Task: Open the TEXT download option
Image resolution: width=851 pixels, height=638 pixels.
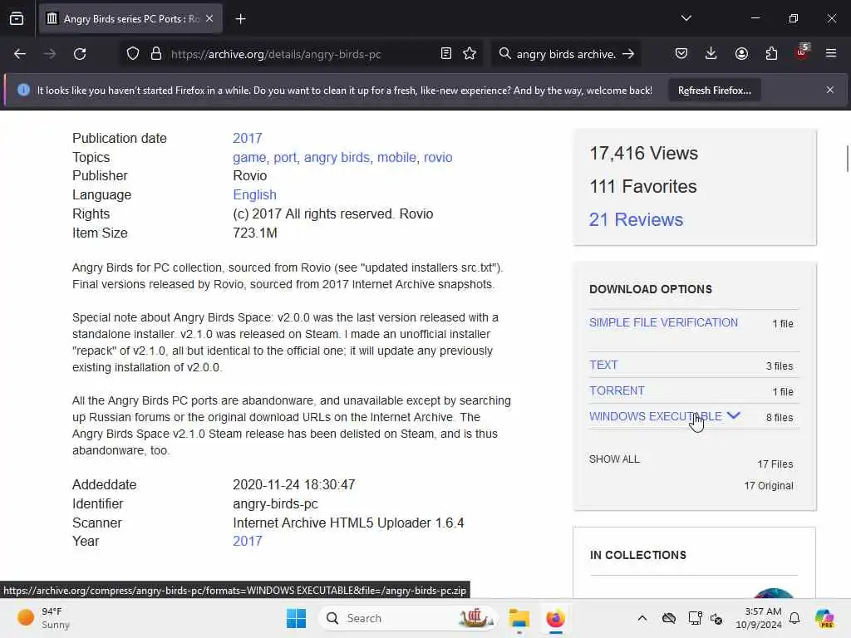Action: point(603,366)
